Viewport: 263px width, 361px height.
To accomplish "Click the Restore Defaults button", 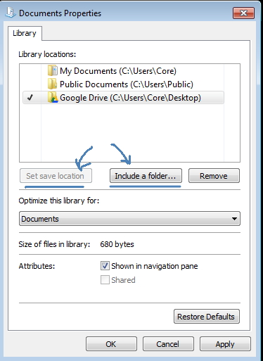I will click(207, 317).
